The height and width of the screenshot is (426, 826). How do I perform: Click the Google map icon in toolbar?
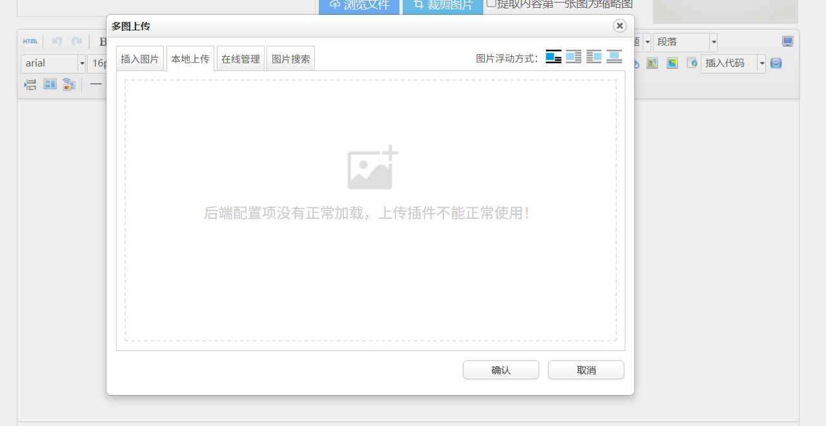672,63
